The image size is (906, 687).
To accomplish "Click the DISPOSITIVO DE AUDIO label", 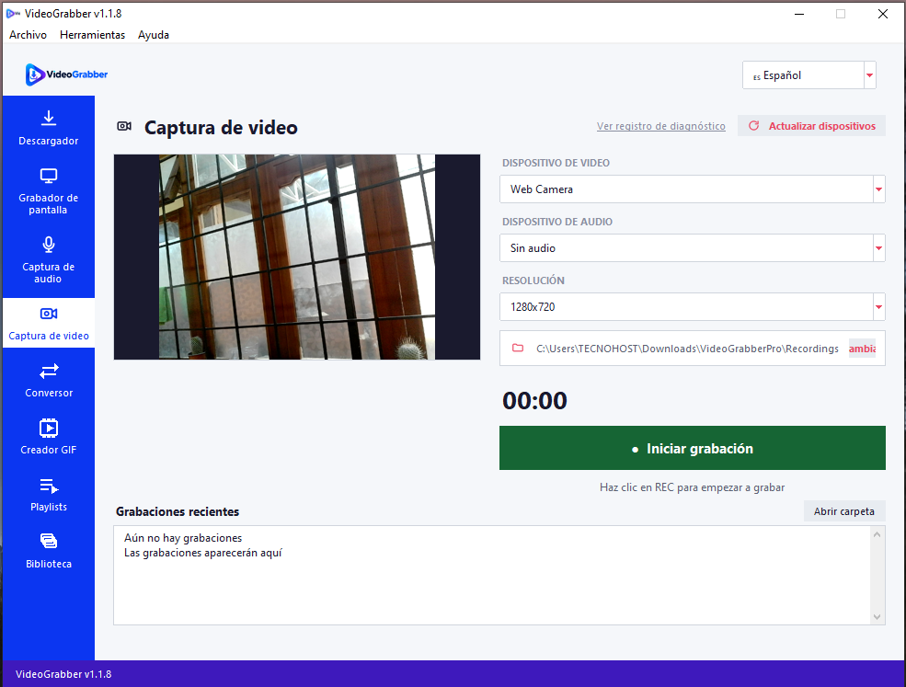I will (557, 222).
